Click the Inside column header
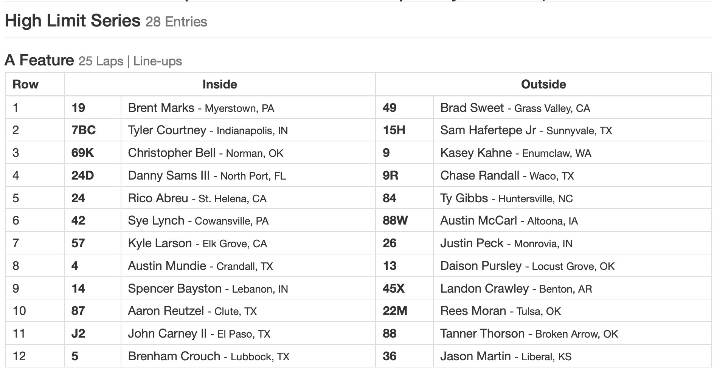The image size is (717, 372). pyautogui.click(x=220, y=84)
